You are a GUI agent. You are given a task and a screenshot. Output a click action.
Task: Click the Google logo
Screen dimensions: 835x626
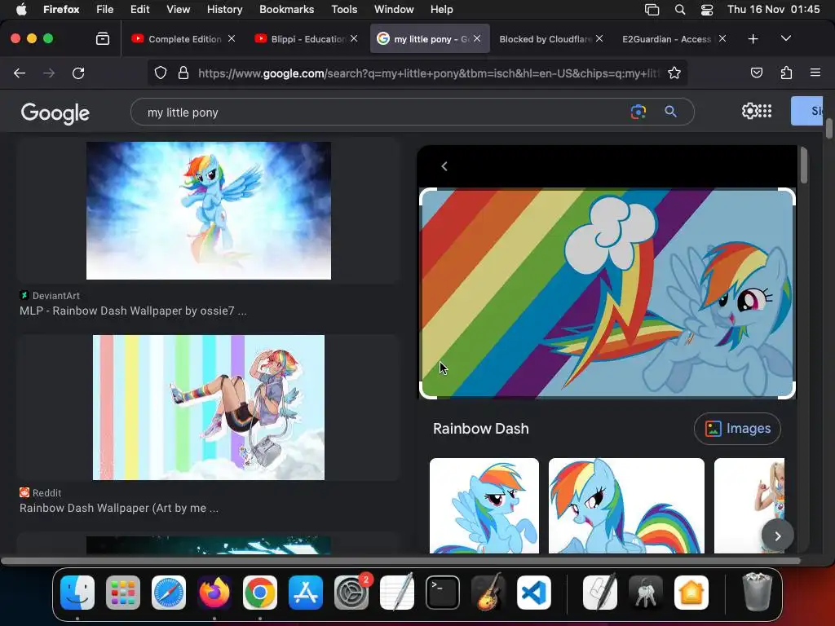click(55, 112)
